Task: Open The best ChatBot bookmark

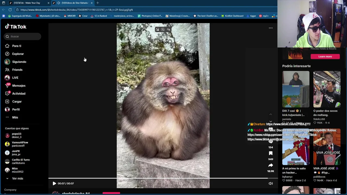Action: (x=206, y=16)
